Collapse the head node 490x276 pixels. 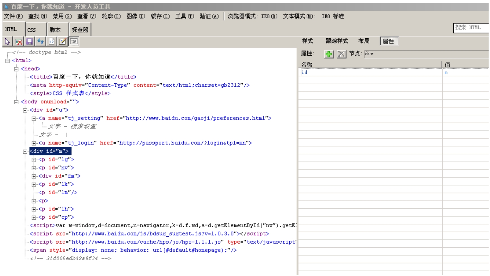coord(16,69)
